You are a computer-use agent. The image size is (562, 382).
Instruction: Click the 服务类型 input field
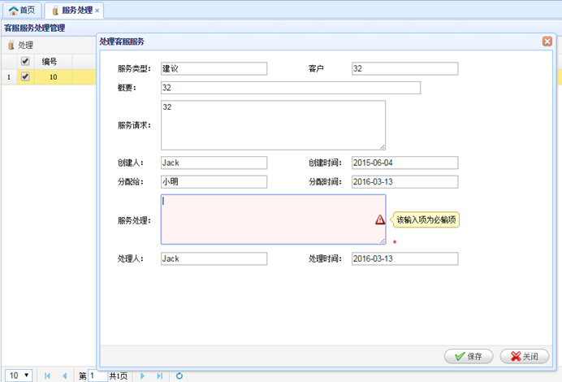tap(214, 68)
